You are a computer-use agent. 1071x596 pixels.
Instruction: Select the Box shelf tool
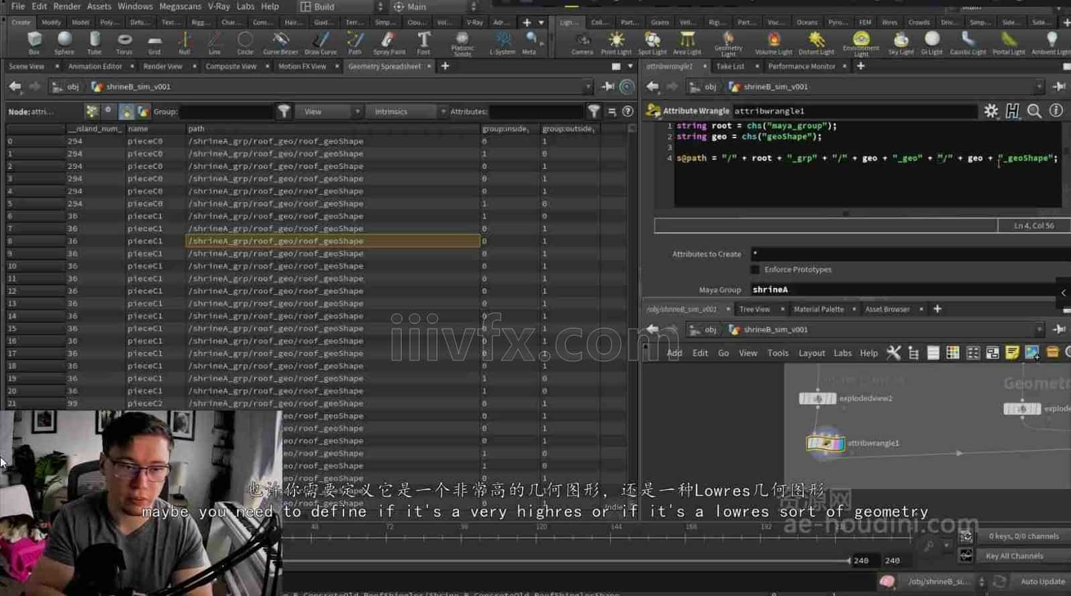coord(34,43)
